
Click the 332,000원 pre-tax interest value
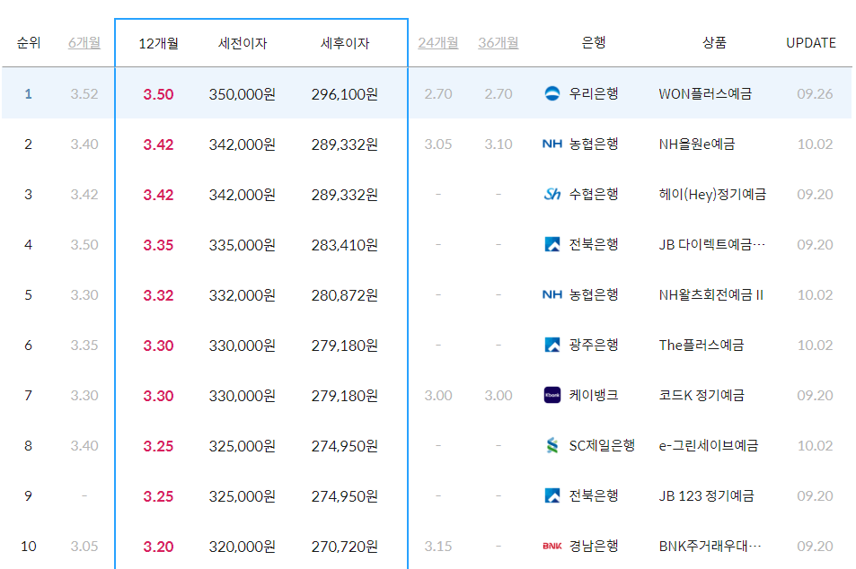tap(242, 295)
